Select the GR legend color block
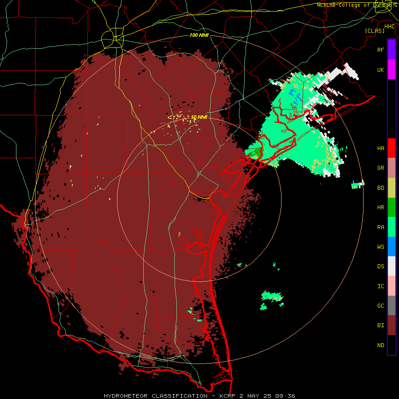The height and width of the screenshot is (399, 399). click(391, 168)
